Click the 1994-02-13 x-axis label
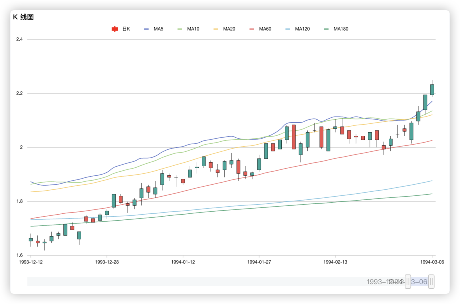 click(335, 262)
